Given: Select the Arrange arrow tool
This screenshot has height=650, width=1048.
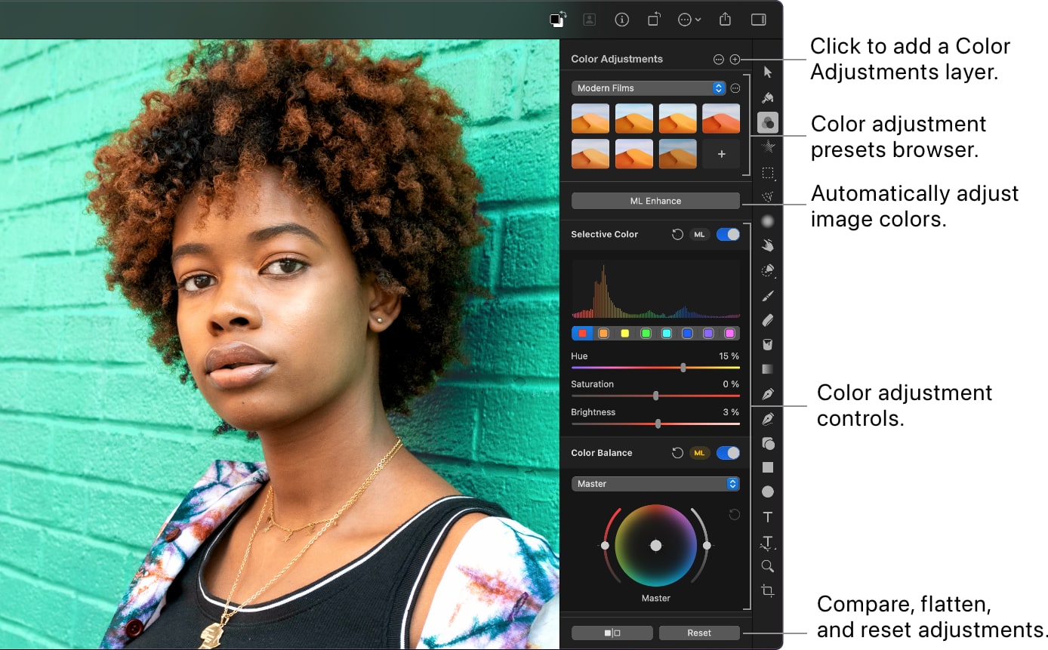Looking at the screenshot, I should point(768,72).
